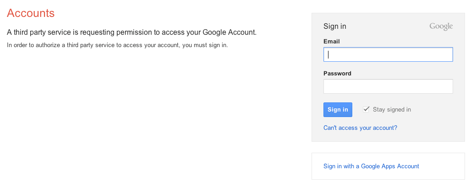Click the Google logo in sign-in panel
476x187 pixels.
[x=441, y=27]
